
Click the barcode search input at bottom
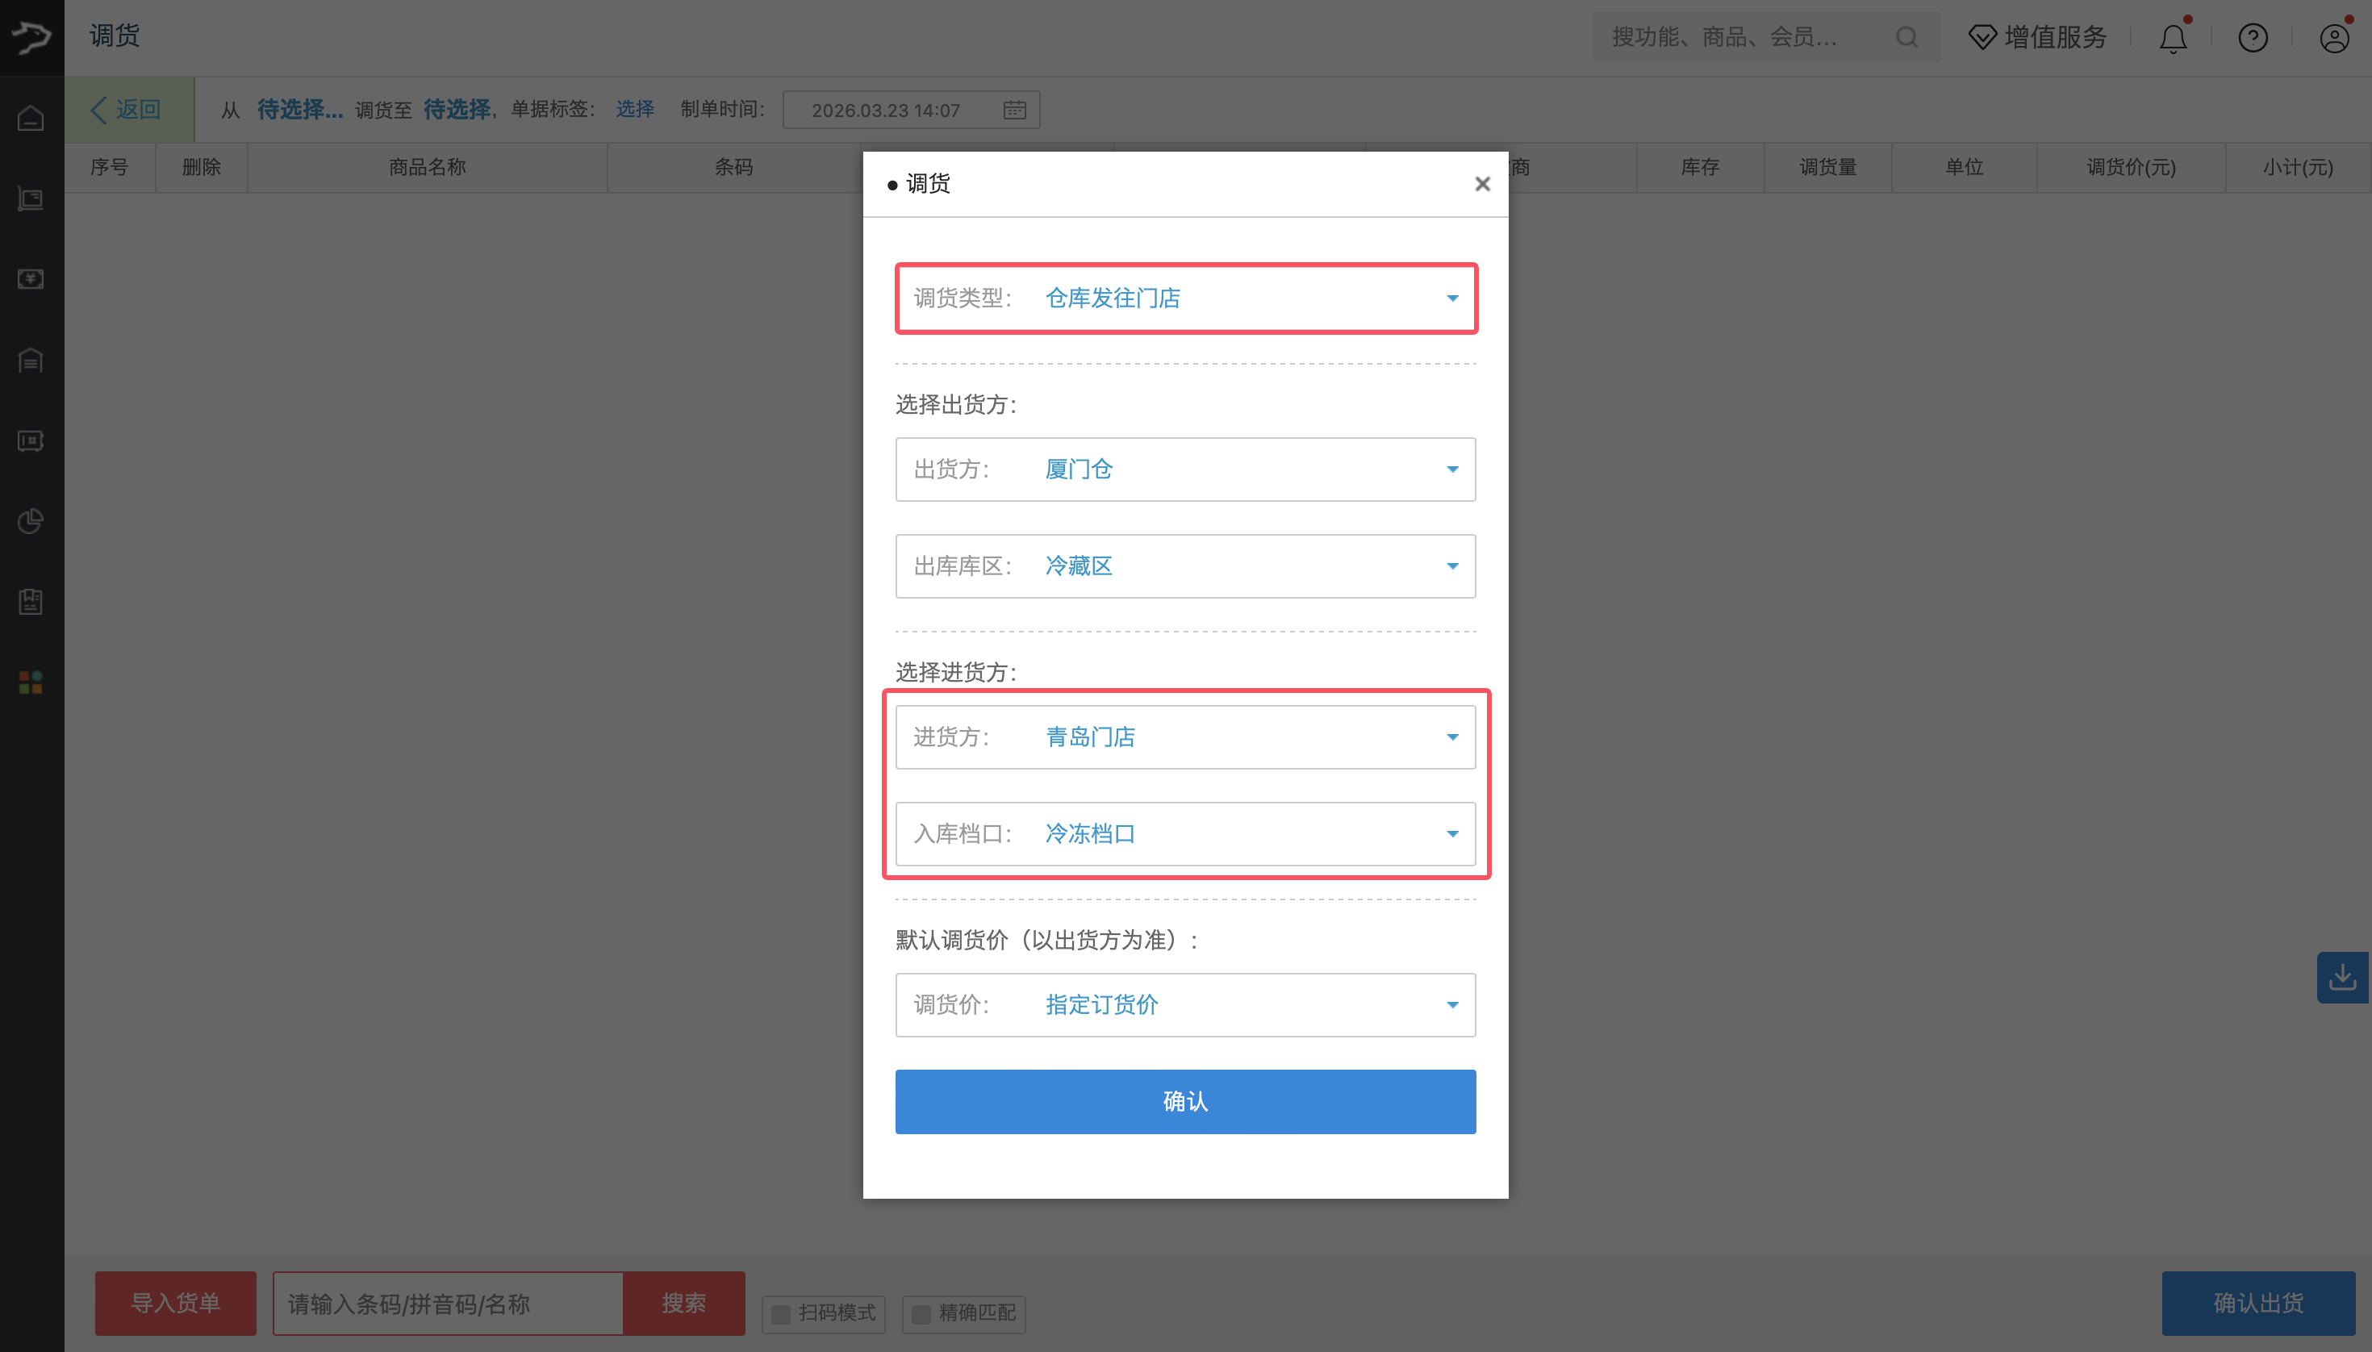(x=448, y=1303)
